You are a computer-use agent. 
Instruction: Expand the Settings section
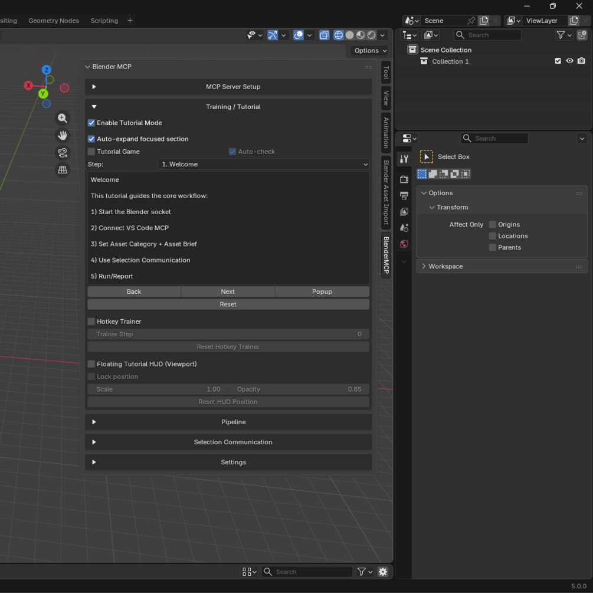tap(228, 462)
